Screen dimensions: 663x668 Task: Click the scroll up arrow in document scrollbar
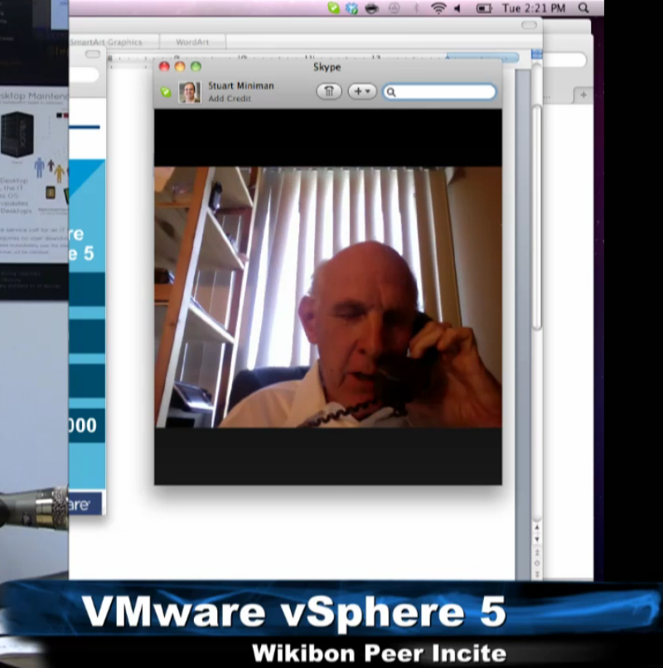tap(537, 527)
